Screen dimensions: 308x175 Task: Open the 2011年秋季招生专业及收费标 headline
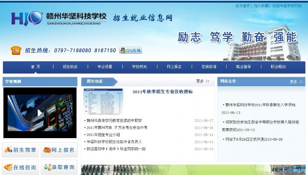pos(163,92)
